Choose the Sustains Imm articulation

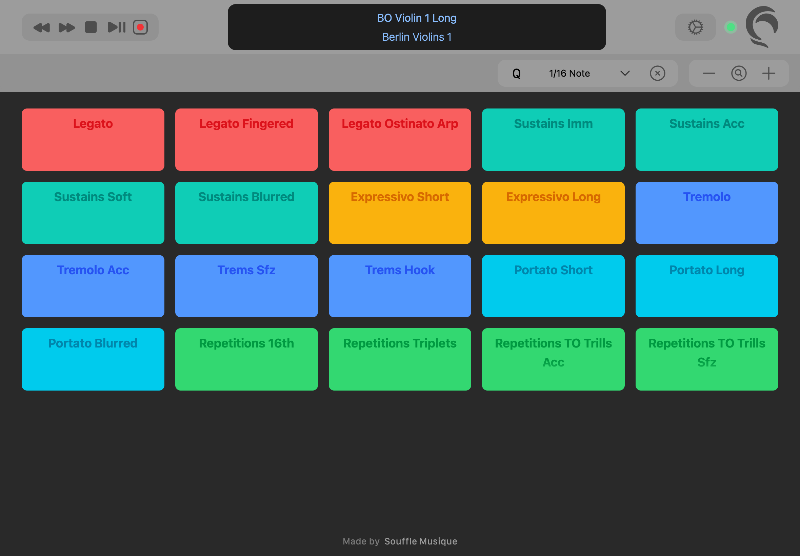tap(553, 140)
